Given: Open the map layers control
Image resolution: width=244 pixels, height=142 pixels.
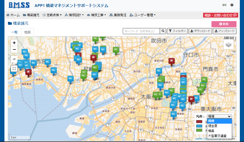Looking at the screenshot, I should (228, 44).
